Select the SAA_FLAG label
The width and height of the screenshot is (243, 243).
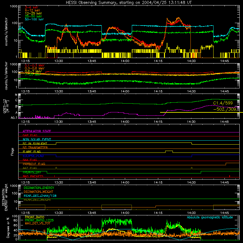[30, 160]
